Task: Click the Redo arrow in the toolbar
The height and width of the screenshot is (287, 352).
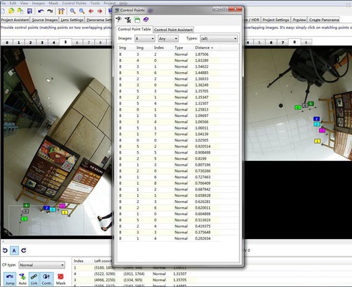Action: [x=50, y=11]
